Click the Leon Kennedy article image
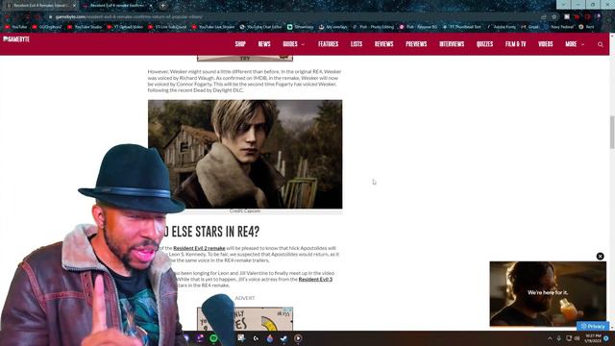615x346 pixels. click(x=245, y=154)
